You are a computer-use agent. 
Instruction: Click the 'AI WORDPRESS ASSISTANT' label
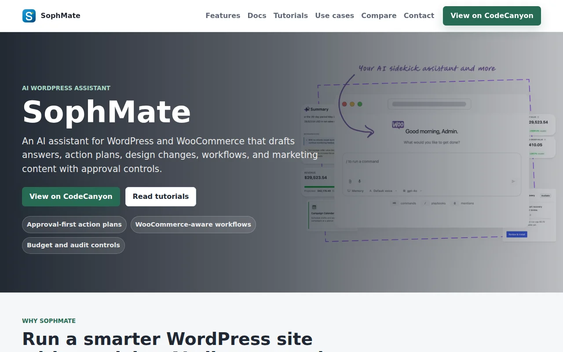66,88
